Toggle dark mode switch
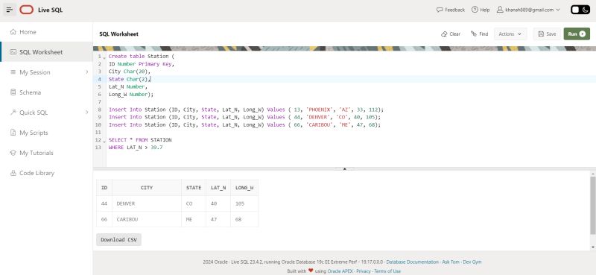This screenshot has width=596, height=275. click(x=580, y=10)
